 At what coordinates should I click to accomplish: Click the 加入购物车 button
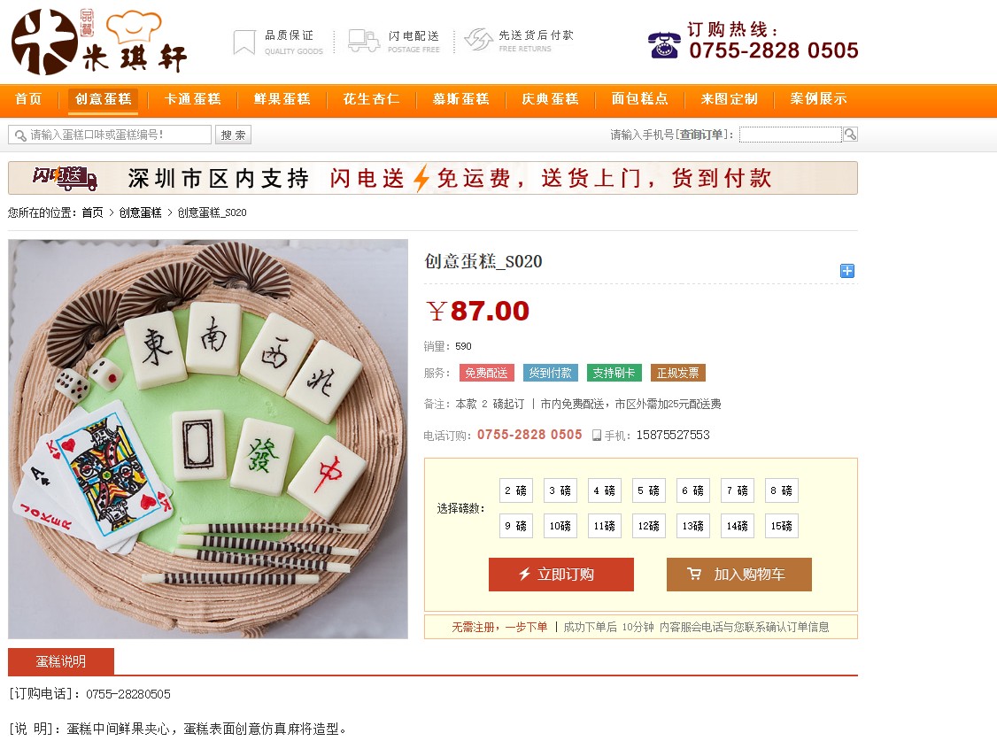(738, 575)
